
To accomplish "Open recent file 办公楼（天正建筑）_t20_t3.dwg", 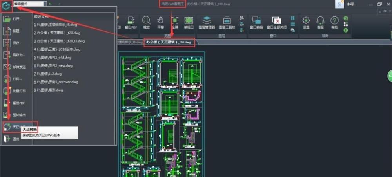I will [59, 41].
